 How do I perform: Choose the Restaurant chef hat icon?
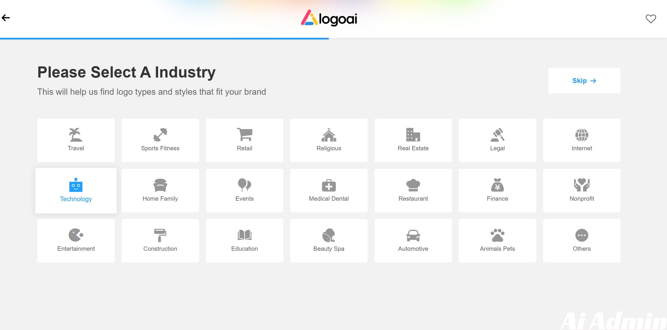tap(413, 185)
